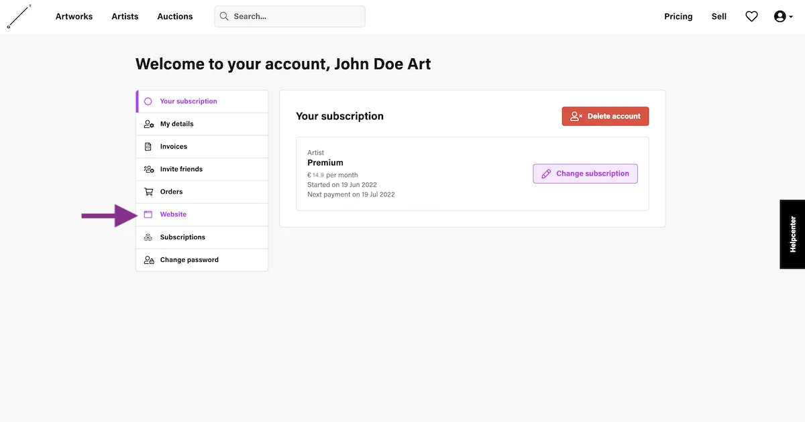Click the search magnifier icon

pos(224,16)
